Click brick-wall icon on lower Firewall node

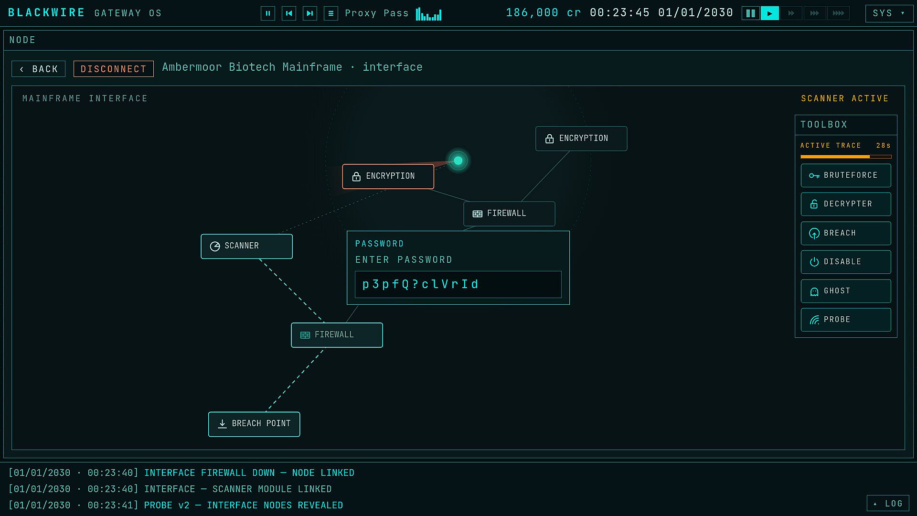(x=305, y=335)
